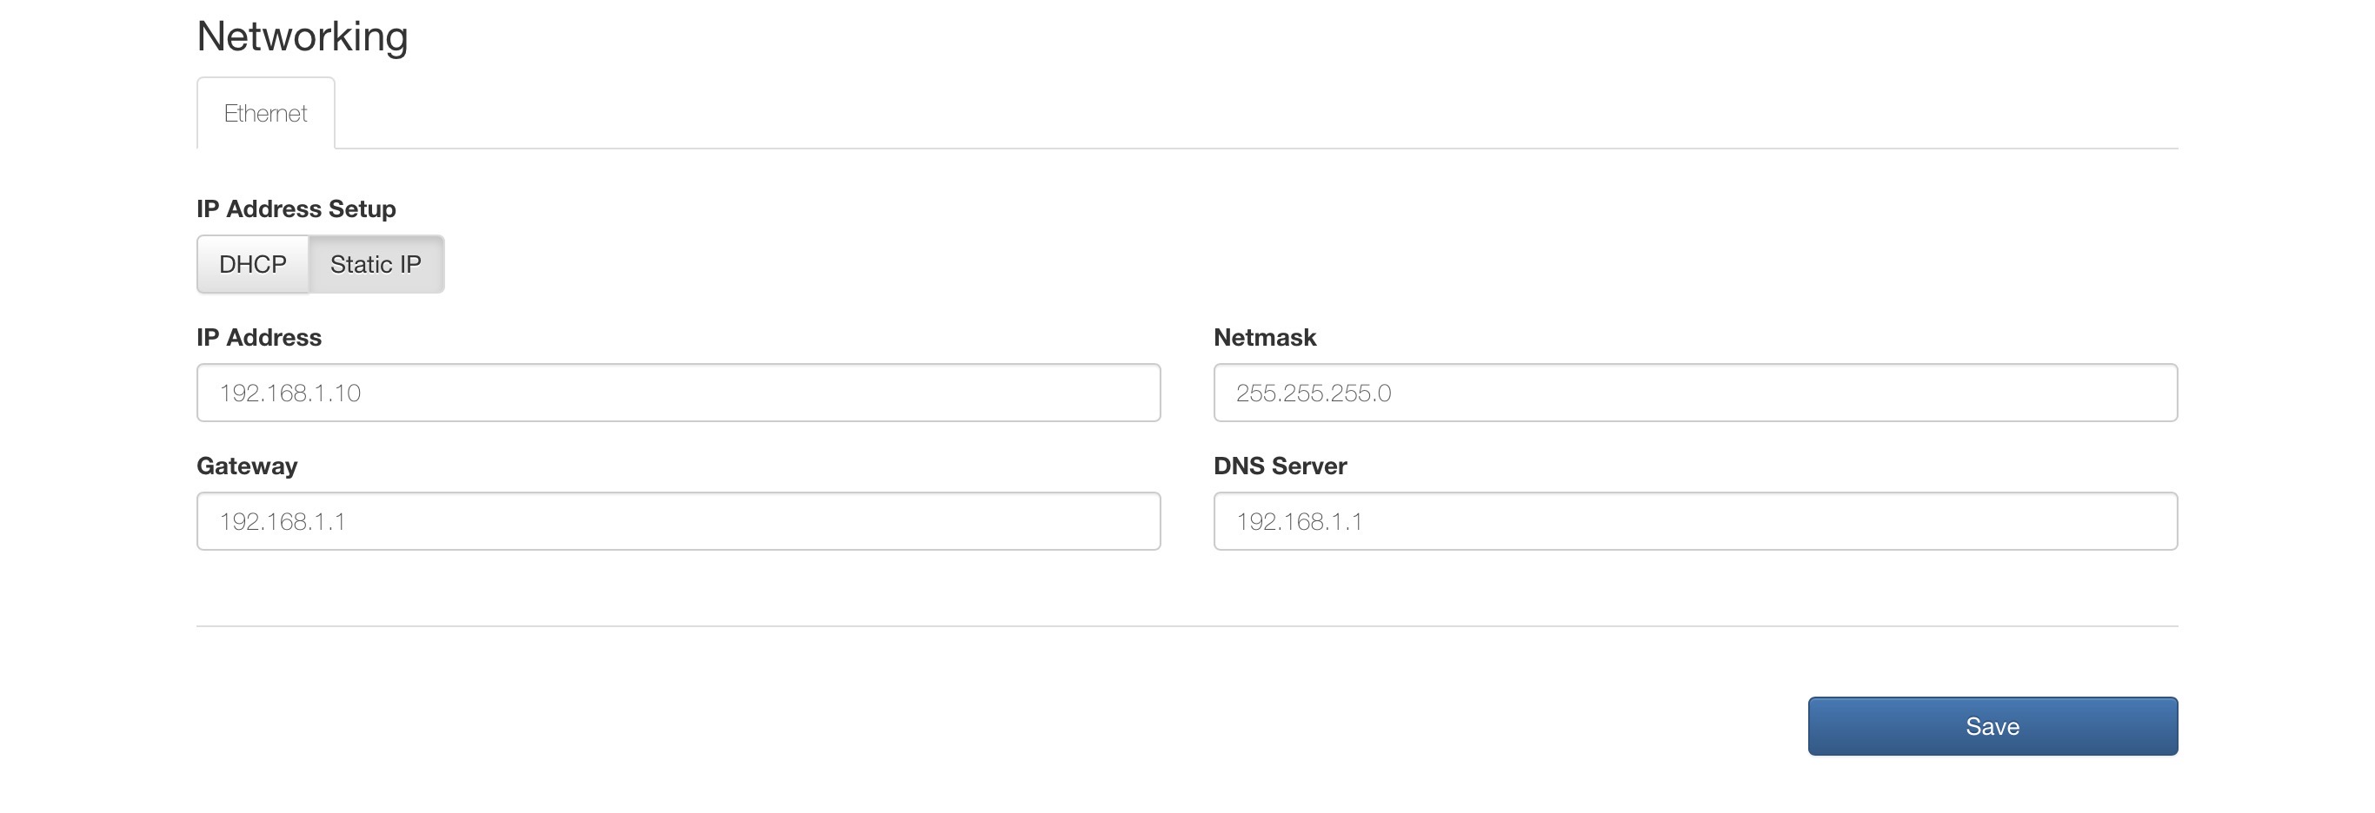Click the Netmask field label
The height and width of the screenshot is (813, 2375).
point(1265,338)
